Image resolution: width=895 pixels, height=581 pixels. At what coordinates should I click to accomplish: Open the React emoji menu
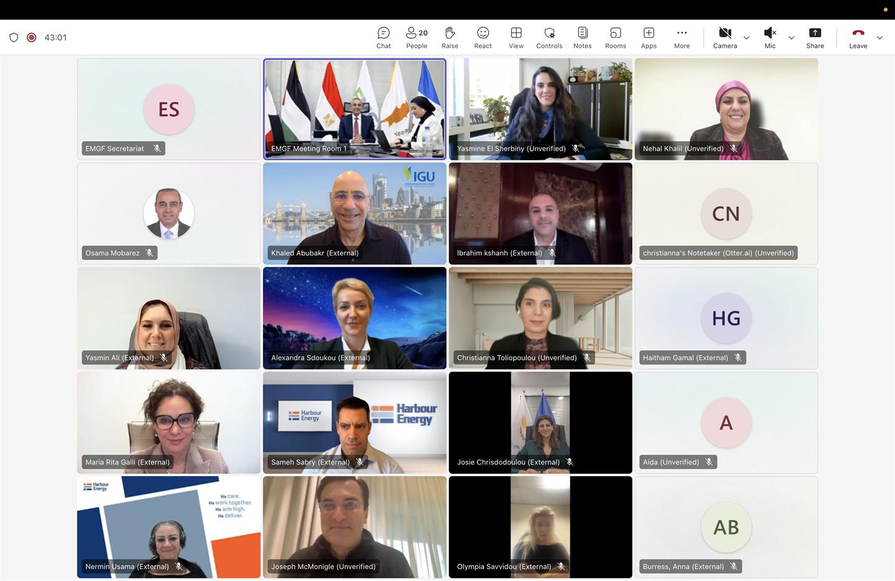click(x=483, y=37)
